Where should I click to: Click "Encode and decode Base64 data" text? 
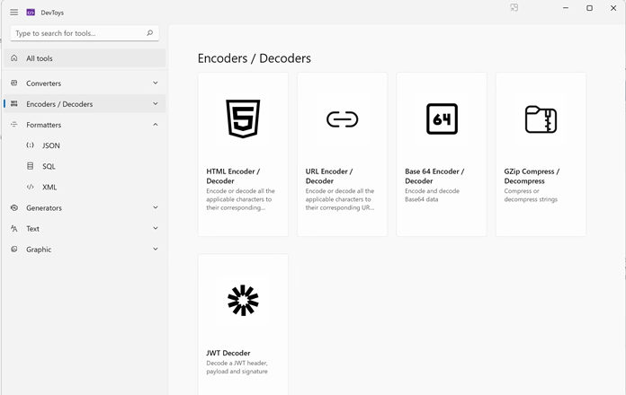432,196
